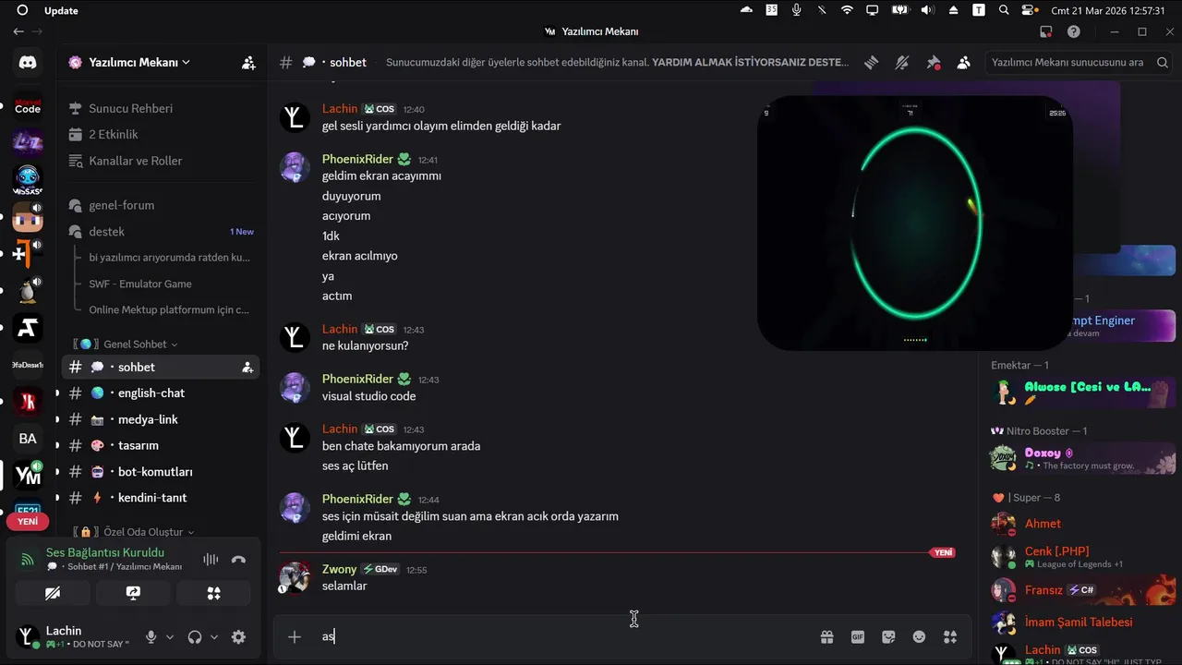This screenshot has height=665, width=1182.
Task: Disconnect from voice channel
Action: pyautogui.click(x=238, y=559)
